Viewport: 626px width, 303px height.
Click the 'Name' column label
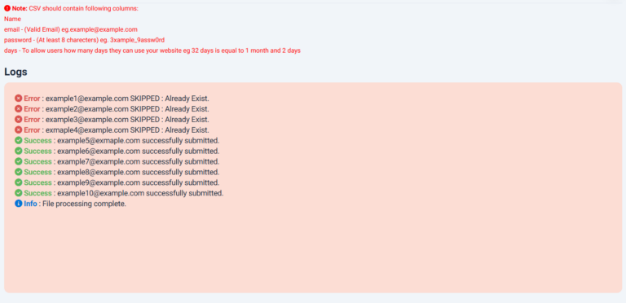12,19
